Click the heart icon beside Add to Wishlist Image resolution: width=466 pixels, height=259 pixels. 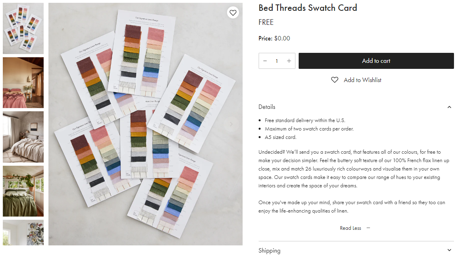[x=335, y=80]
